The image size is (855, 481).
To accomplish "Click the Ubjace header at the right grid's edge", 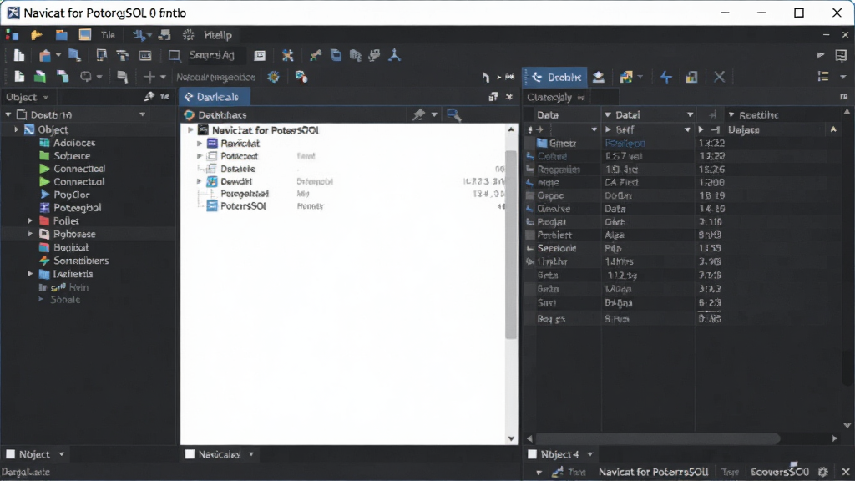I will [x=744, y=129].
